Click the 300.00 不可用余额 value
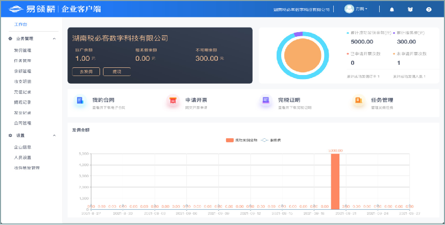 coord(207,59)
